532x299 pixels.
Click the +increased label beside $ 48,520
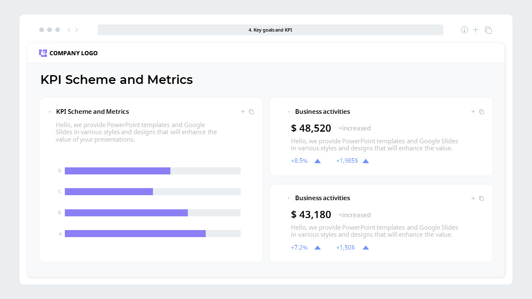pos(355,128)
